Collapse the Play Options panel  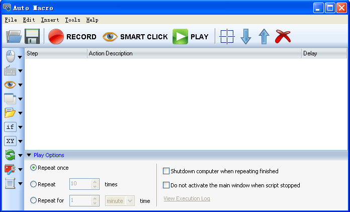[x=29, y=155]
